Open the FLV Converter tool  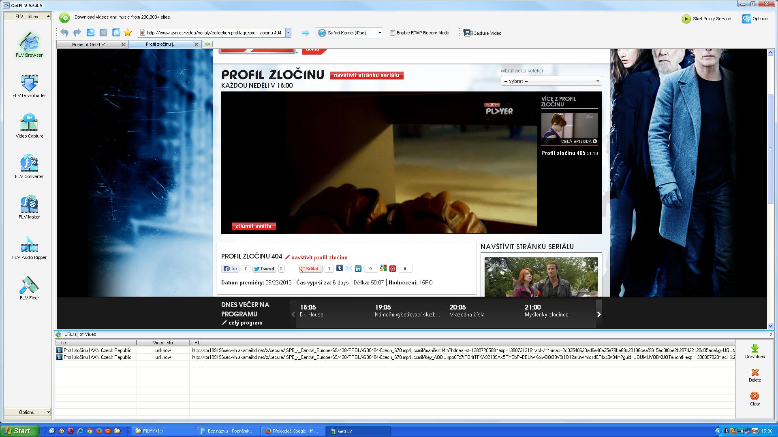pos(29,166)
